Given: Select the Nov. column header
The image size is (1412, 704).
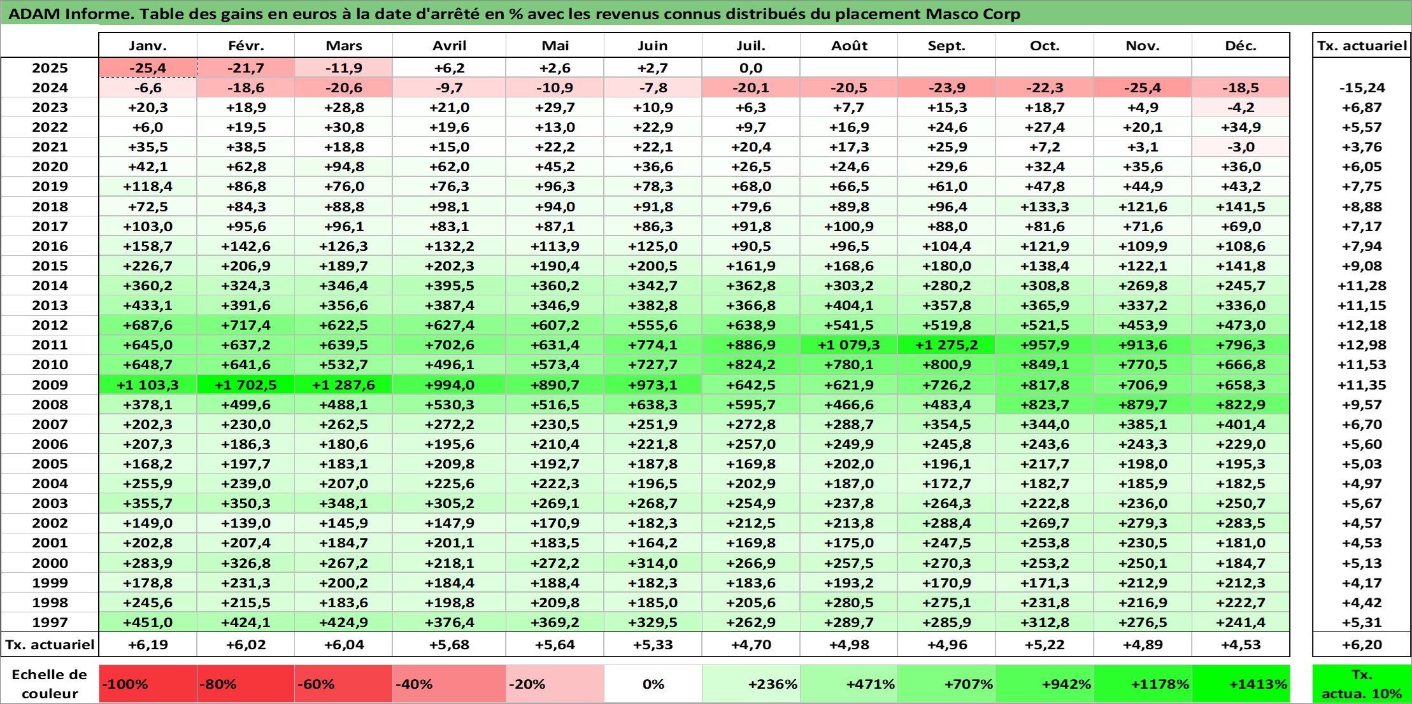Looking at the screenshot, I should [x=1143, y=46].
